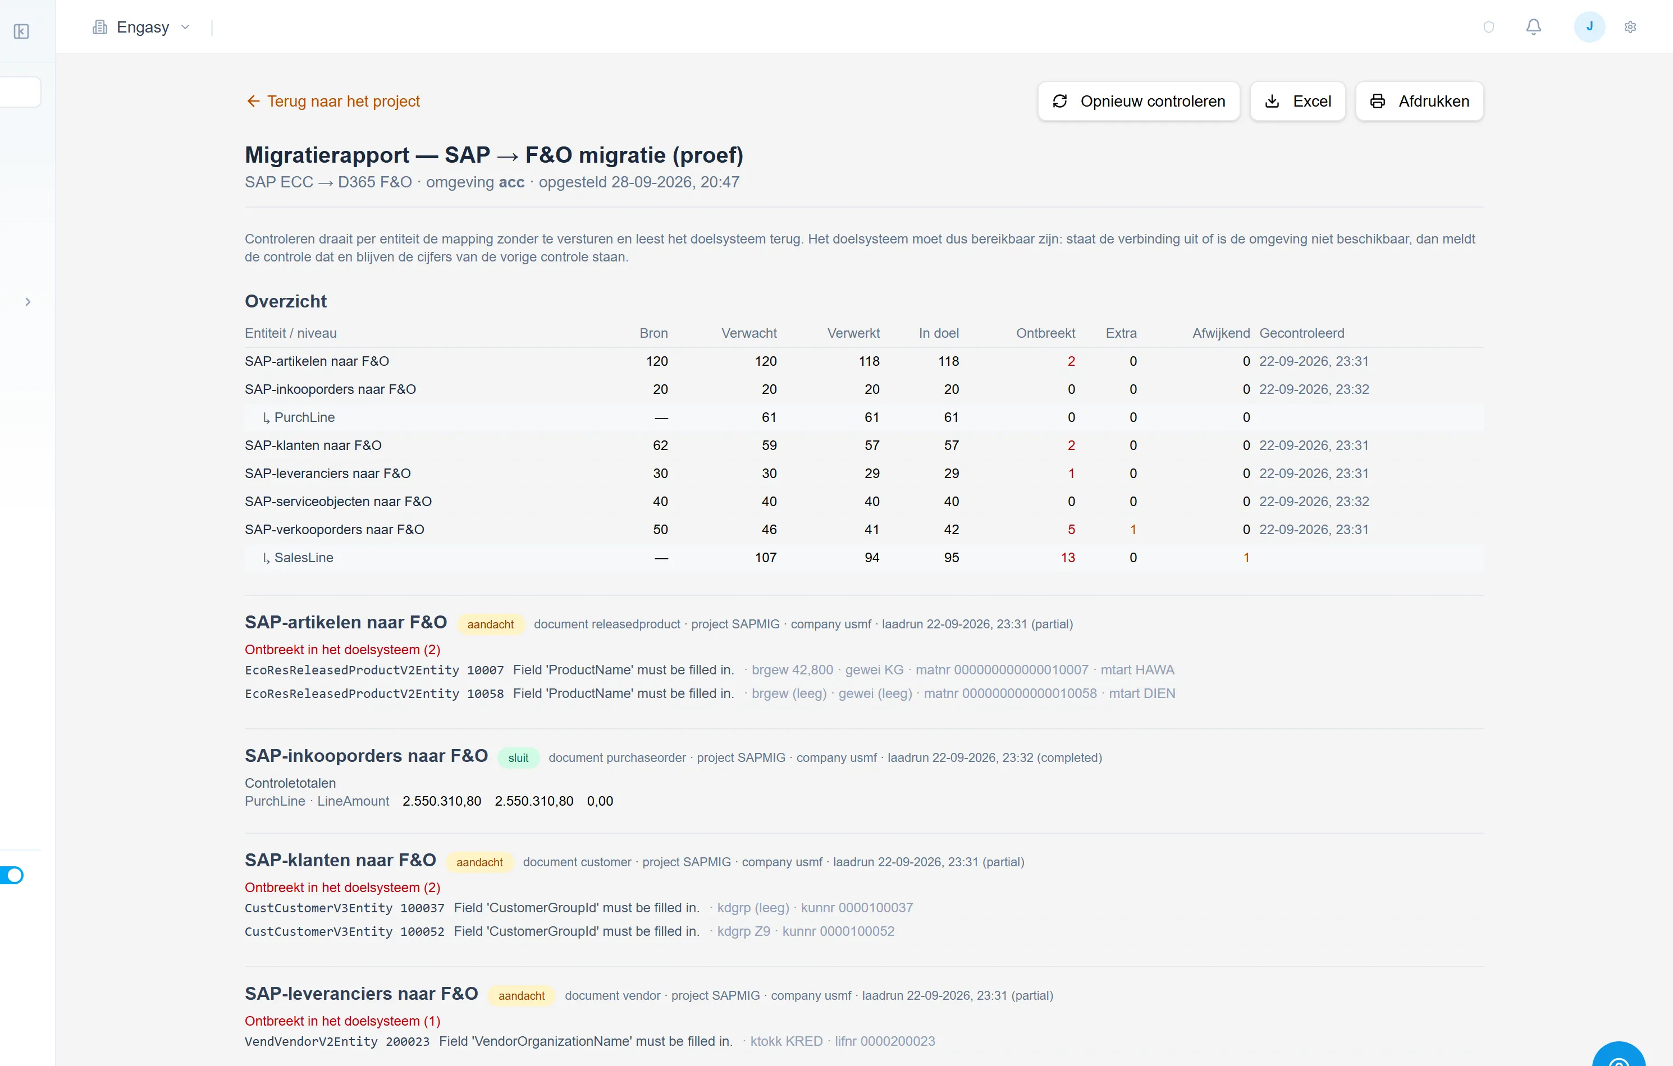Select SAP-artikelen naar F&O overview row

click(863, 361)
